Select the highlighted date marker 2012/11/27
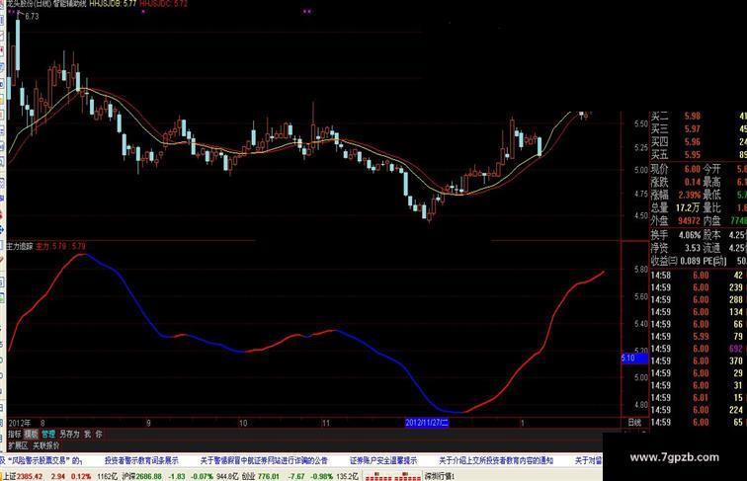This screenshot has width=747, height=481. point(427,423)
